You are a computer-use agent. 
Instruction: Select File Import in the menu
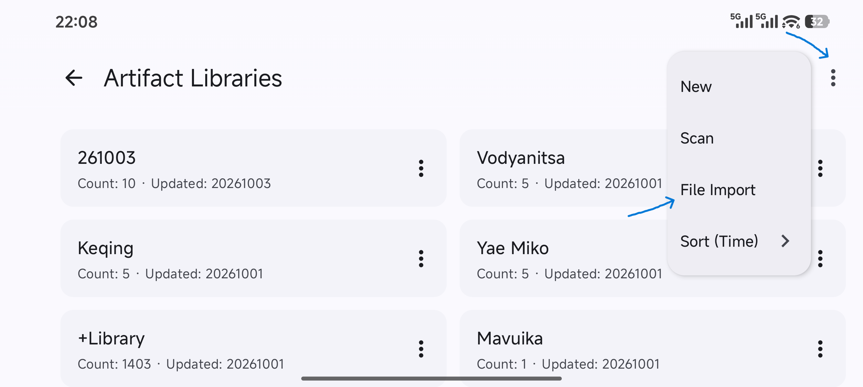[x=738, y=190]
